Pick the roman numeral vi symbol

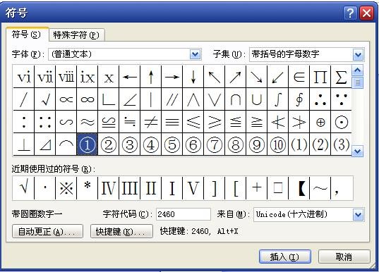pos(24,77)
